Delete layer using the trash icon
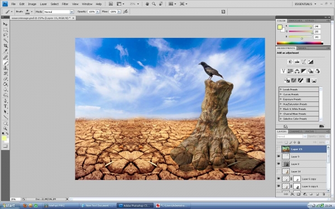 coord(324,195)
